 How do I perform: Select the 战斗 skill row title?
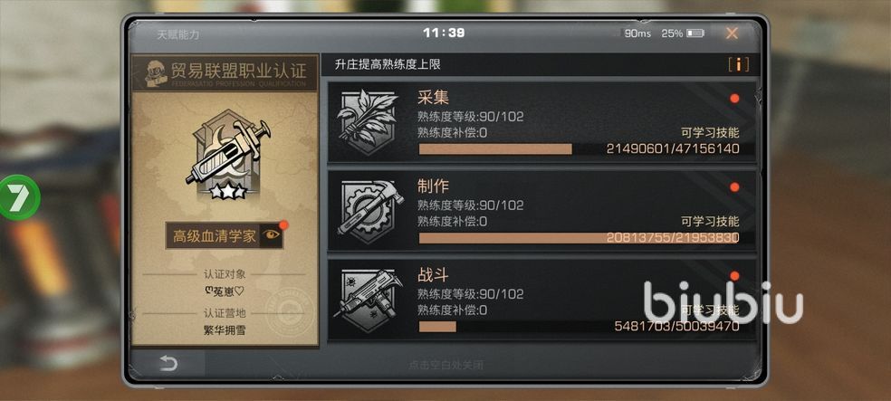(x=433, y=275)
